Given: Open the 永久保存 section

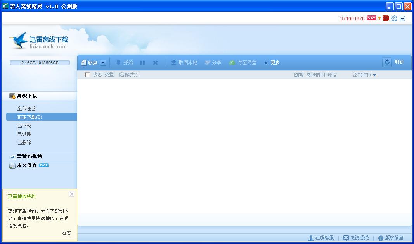Looking at the screenshot, I should point(27,165).
